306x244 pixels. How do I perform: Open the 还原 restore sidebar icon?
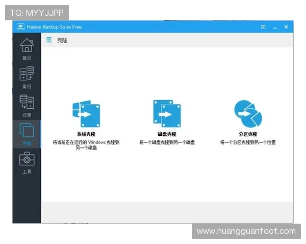coord(27,102)
